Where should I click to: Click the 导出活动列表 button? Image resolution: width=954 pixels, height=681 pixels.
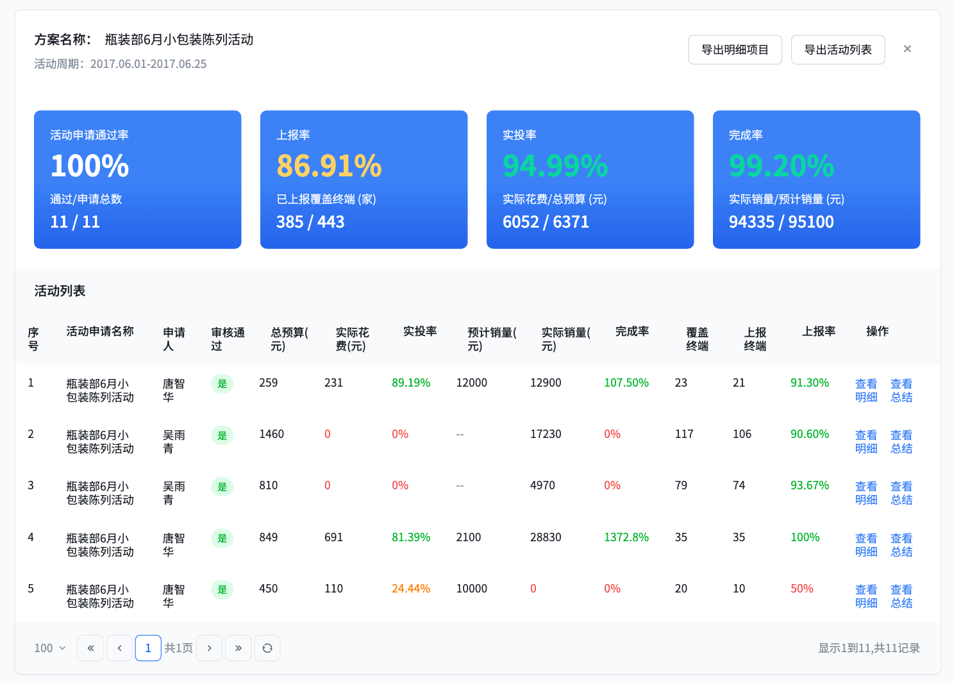[837, 49]
